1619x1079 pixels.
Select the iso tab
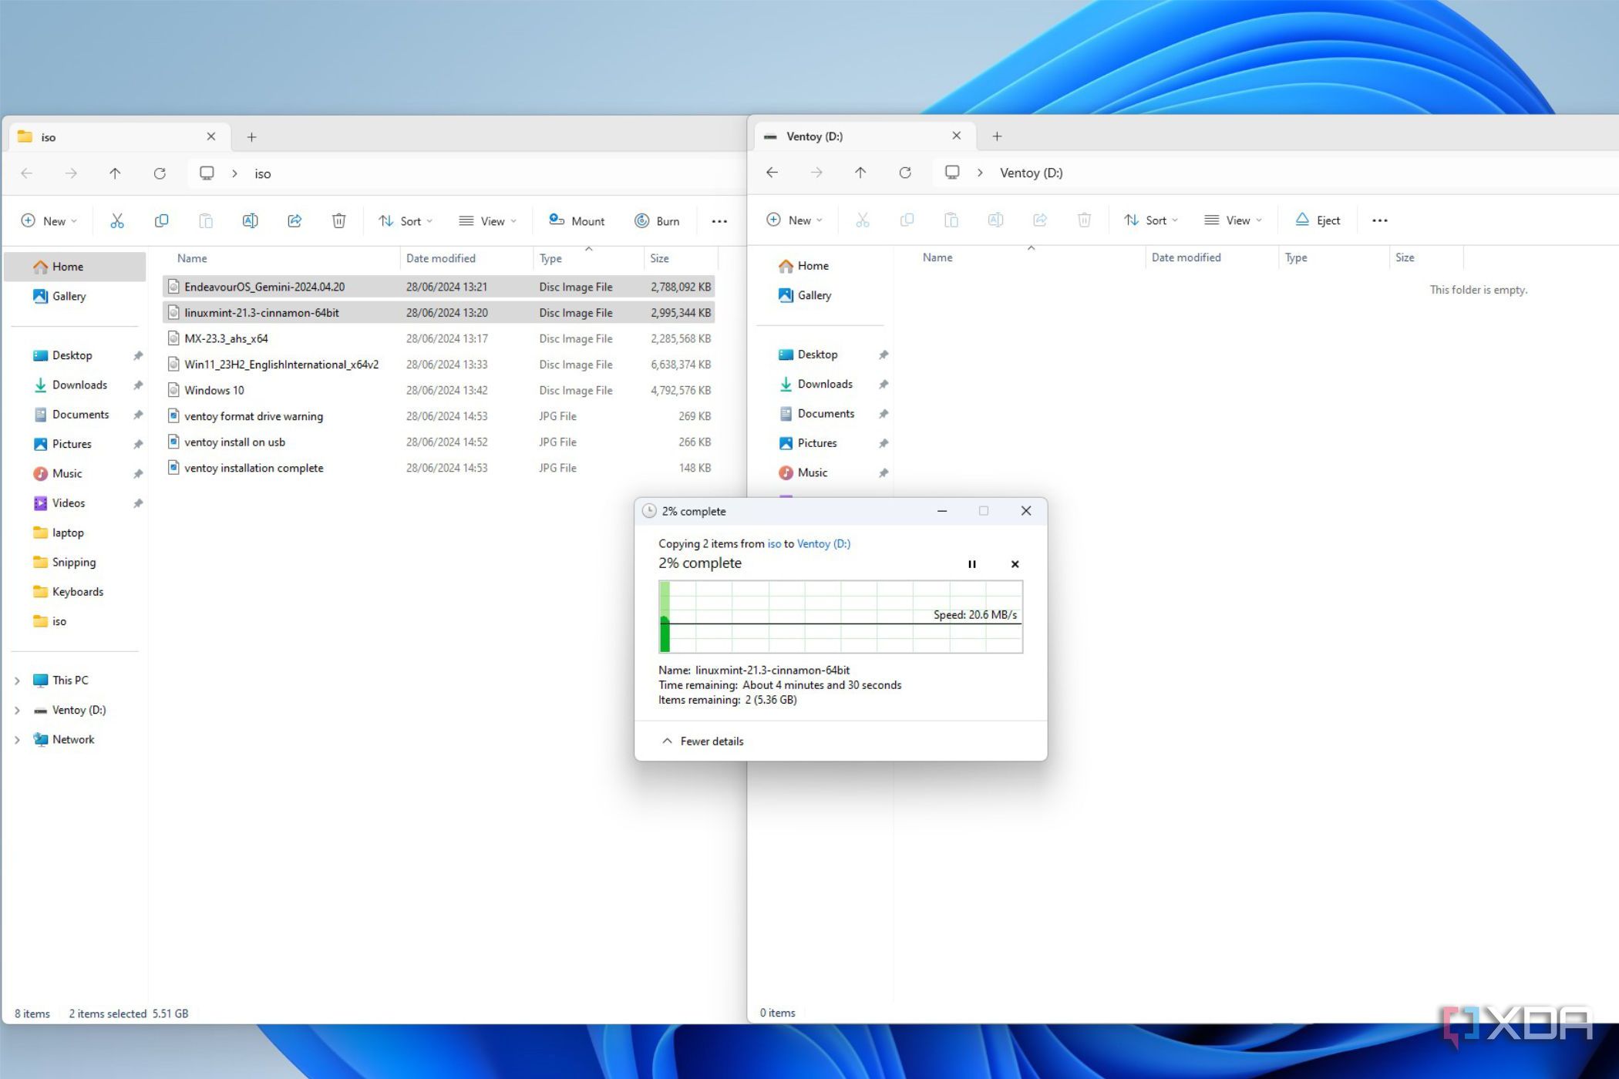point(119,137)
